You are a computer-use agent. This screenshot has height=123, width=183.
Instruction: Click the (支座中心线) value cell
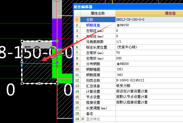(x=149, y=47)
